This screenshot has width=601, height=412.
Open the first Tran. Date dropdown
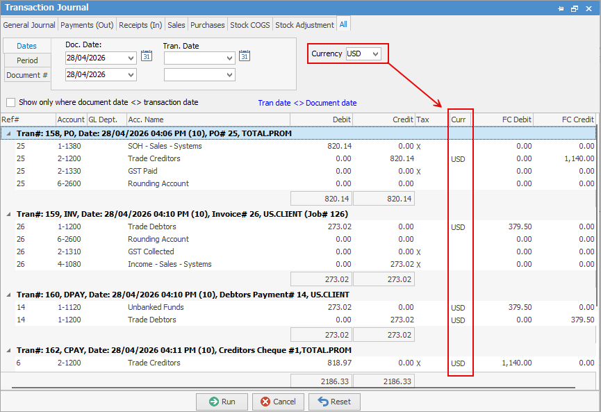pyautogui.click(x=229, y=58)
